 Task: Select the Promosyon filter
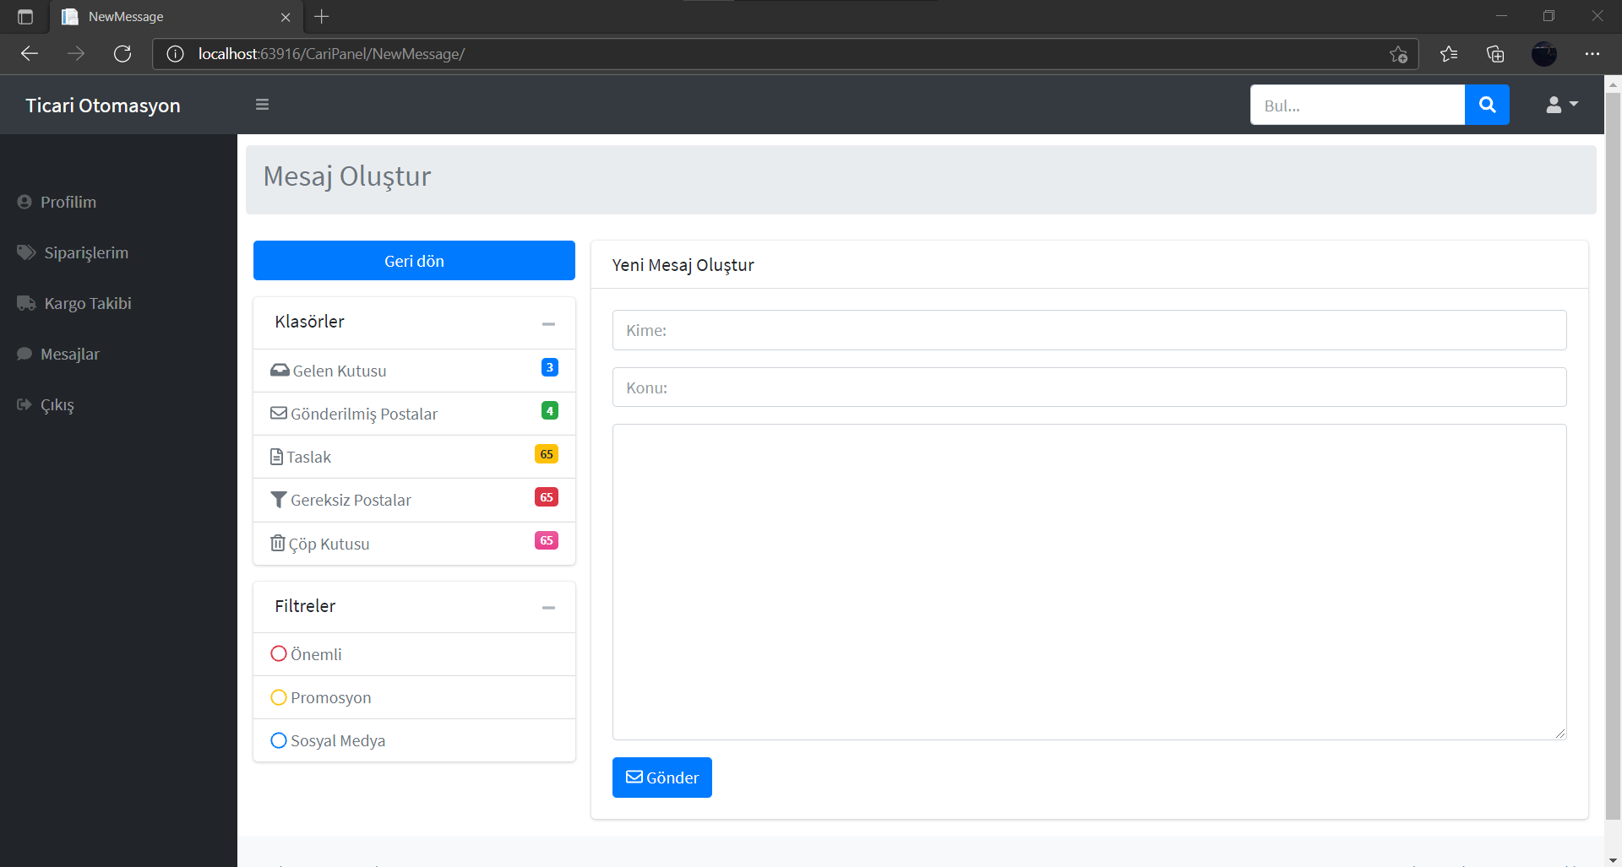pyautogui.click(x=414, y=697)
